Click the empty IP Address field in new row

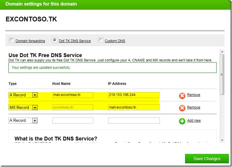134,121
